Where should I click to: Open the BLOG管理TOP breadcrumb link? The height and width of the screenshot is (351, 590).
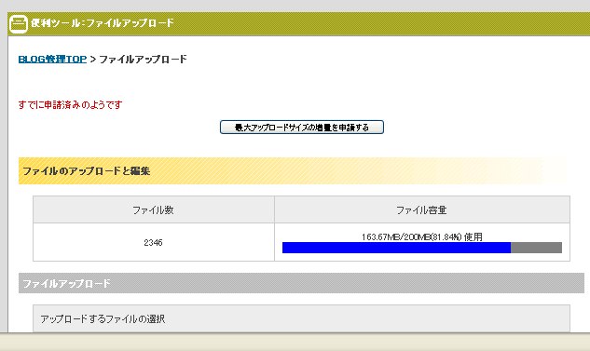52,60
